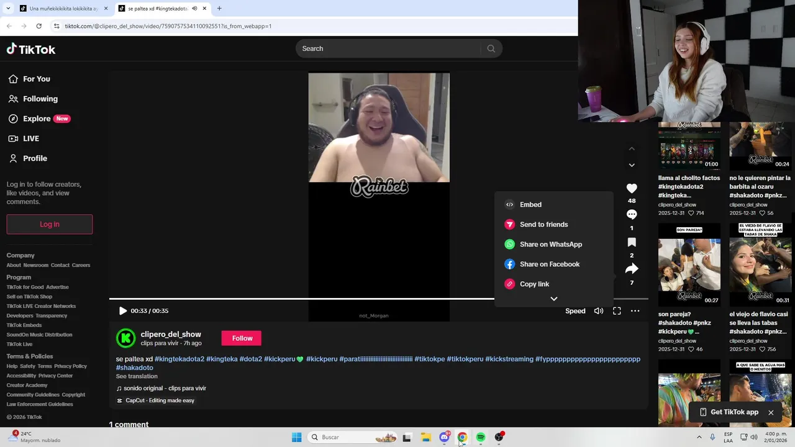The width and height of the screenshot is (795, 447).
Task: Seek on the video progress bar
Action: (379, 299)
